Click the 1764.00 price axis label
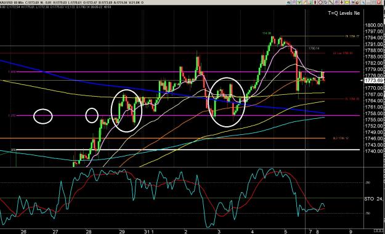 click(374, 100)
